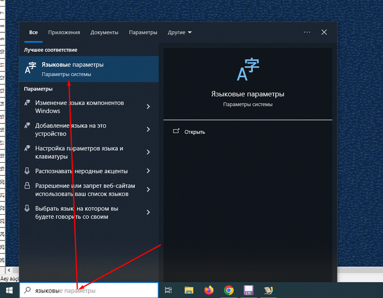383x298 pixels.
Task: Switch to the 'Все' tab
Action: [x=33, y=32]
